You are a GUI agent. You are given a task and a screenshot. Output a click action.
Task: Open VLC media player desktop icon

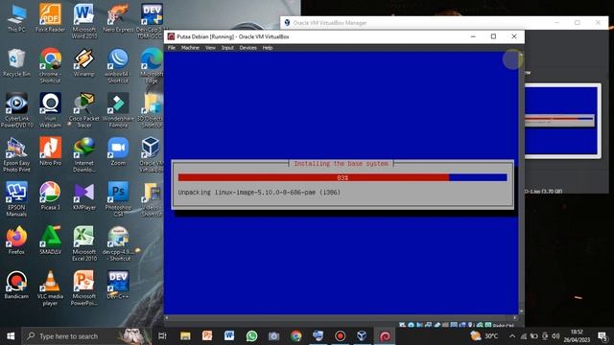coord(50,288)
